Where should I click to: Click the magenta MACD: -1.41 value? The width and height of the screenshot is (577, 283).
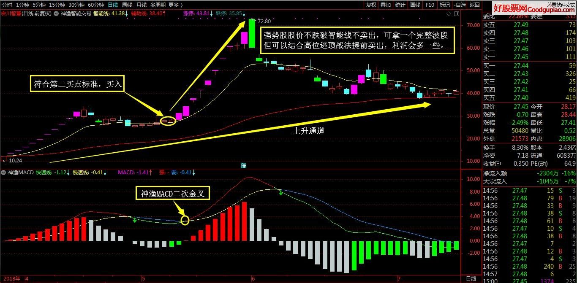click(x=135, y=172)
